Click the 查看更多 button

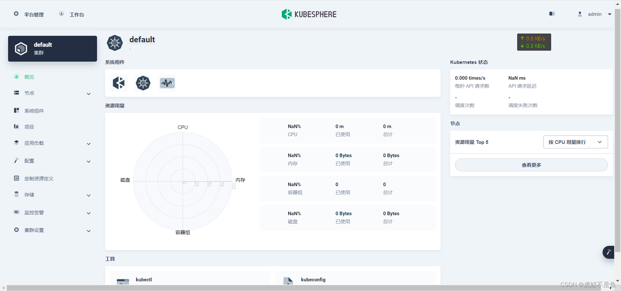click(x=531, y=165)
